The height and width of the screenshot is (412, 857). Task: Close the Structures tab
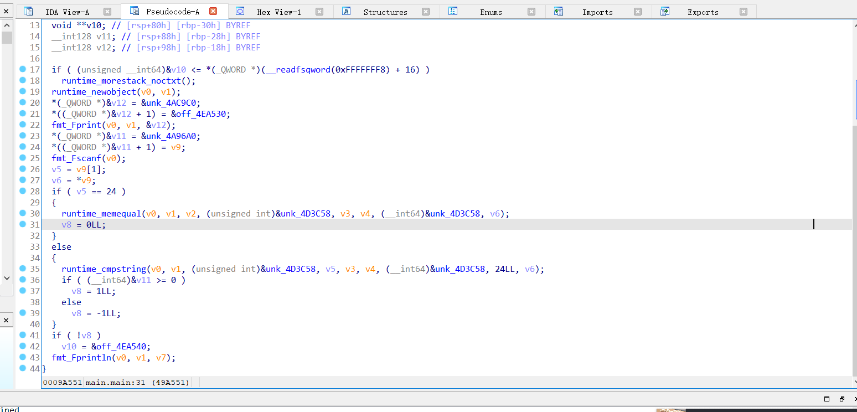pyautogui.click(x=425, y=12)
